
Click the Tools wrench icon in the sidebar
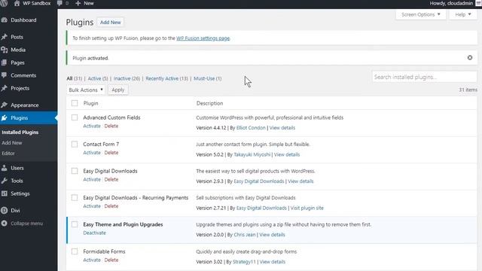click(4, 181)
